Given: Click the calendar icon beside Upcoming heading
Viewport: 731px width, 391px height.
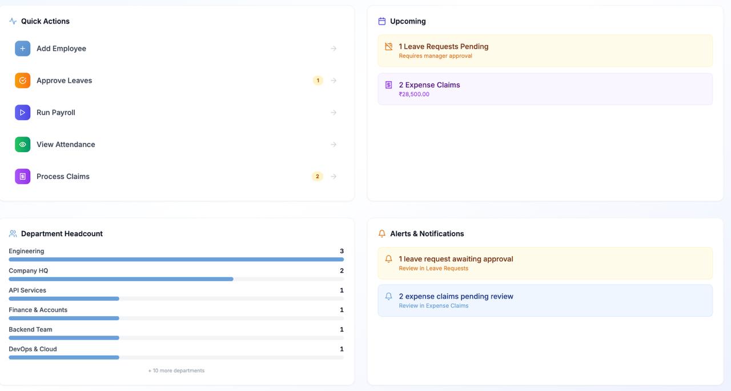Looking at the screenshot, I should pyautogui.click(x=382, y=21).
